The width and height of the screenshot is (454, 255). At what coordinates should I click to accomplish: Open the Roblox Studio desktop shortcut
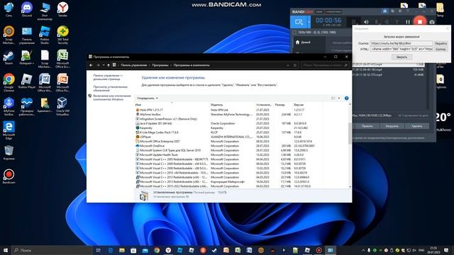[x=45, y=35]
